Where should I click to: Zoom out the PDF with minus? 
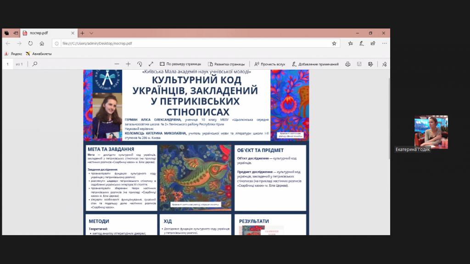[117, 64]
